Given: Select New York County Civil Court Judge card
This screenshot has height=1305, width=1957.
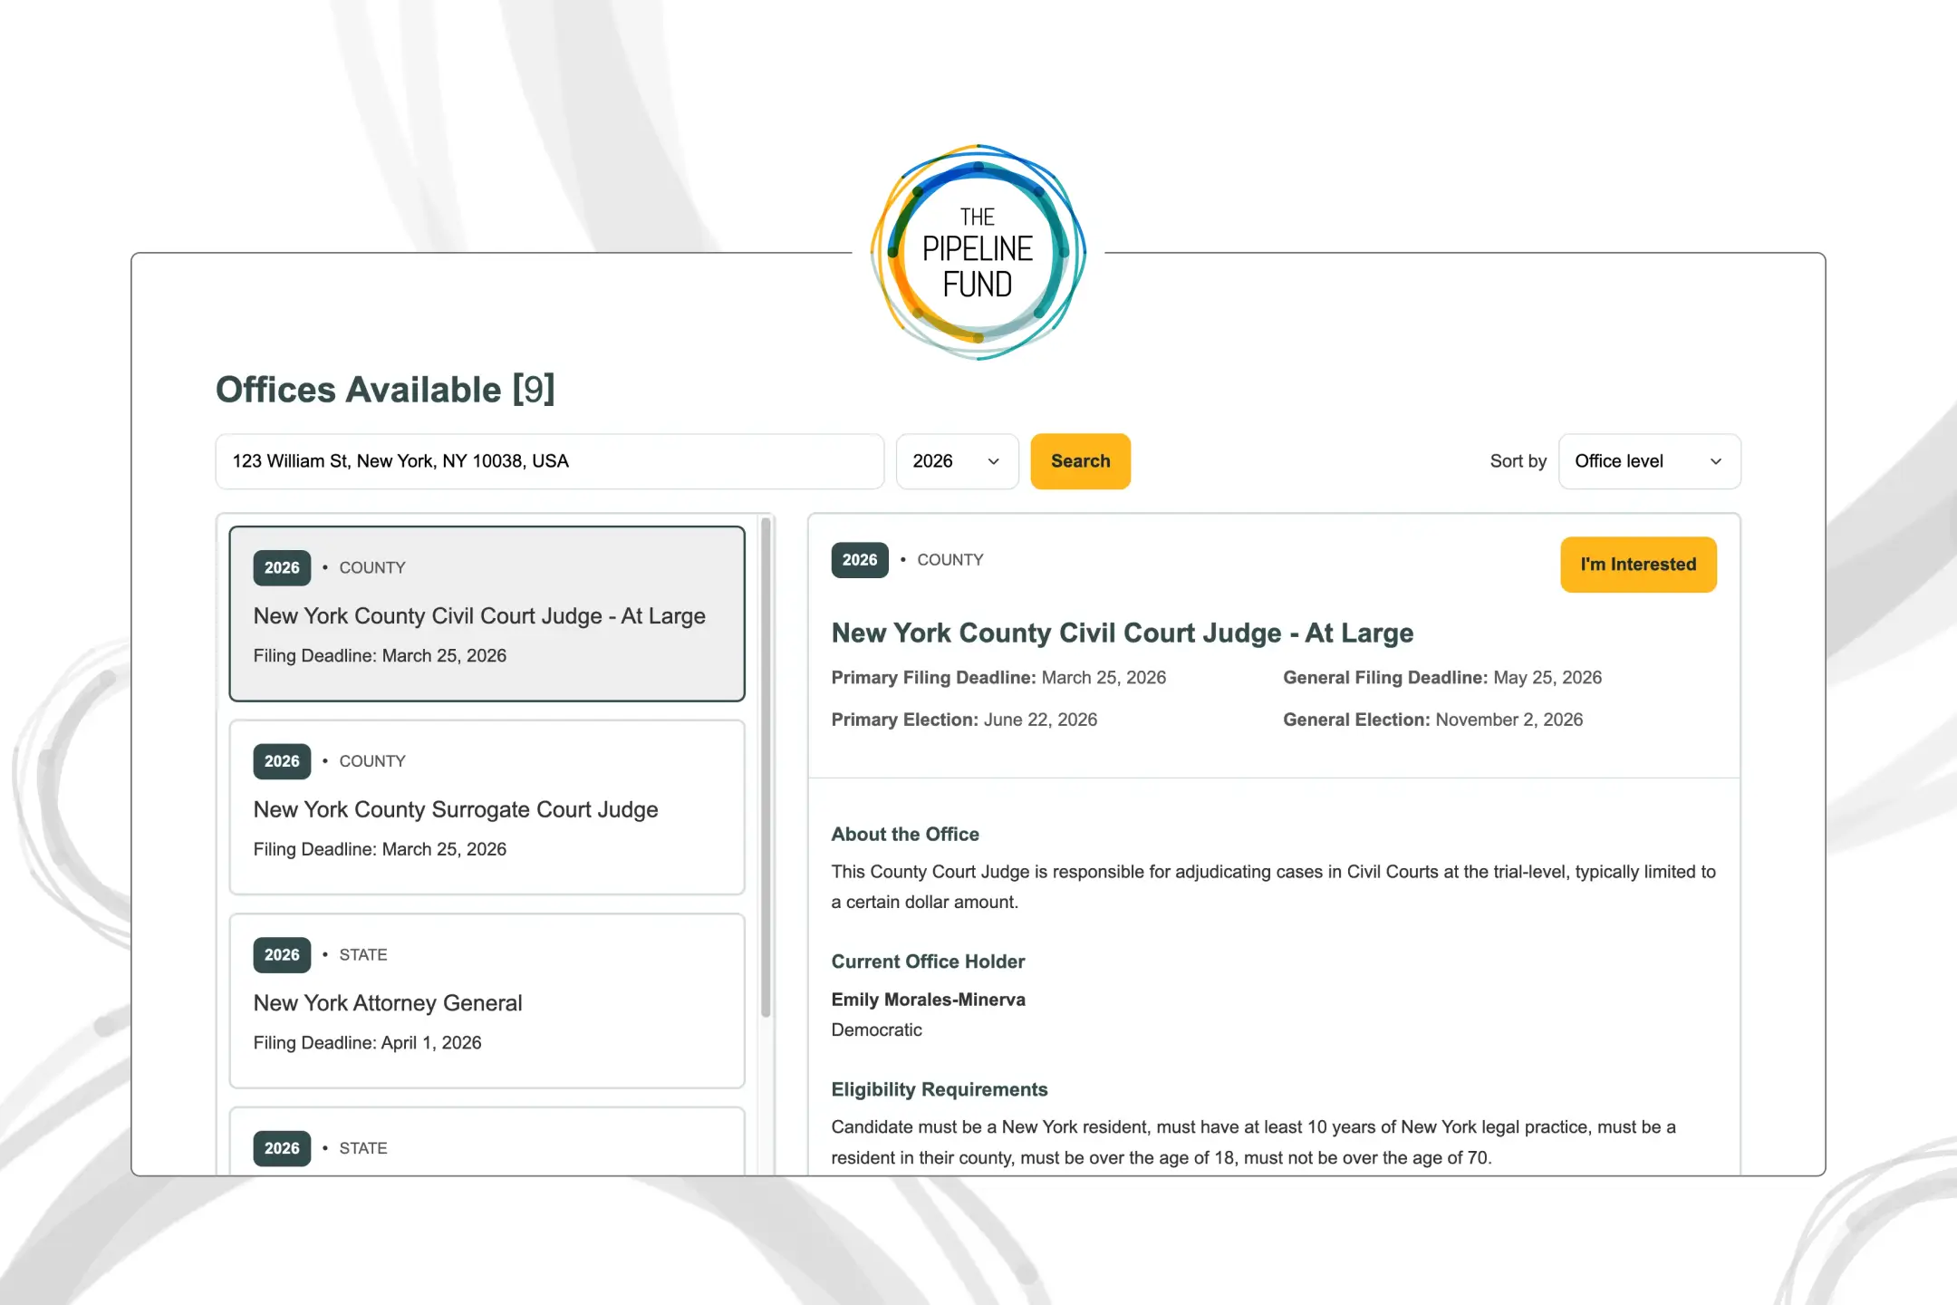Looking at the screenshot, I should [487, 614].
